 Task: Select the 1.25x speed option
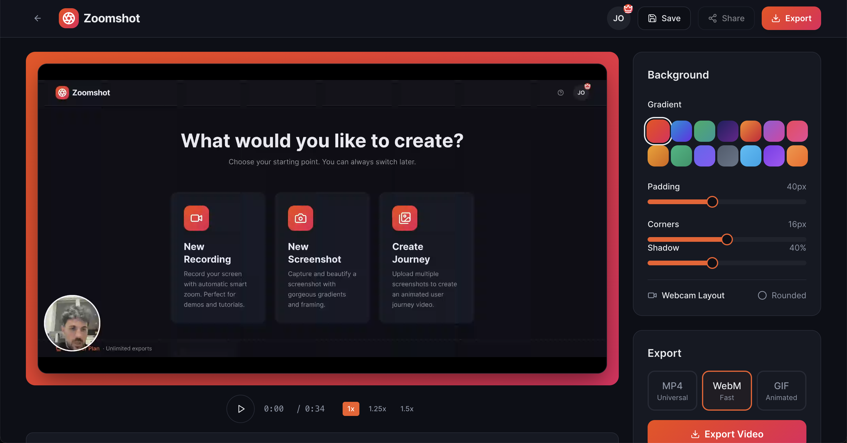(x=377, y=409)
